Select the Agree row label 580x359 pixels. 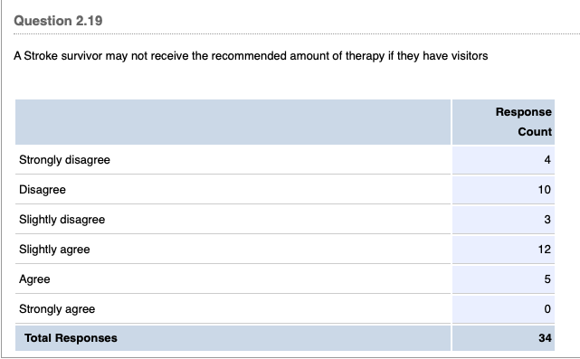click(34, 279)
